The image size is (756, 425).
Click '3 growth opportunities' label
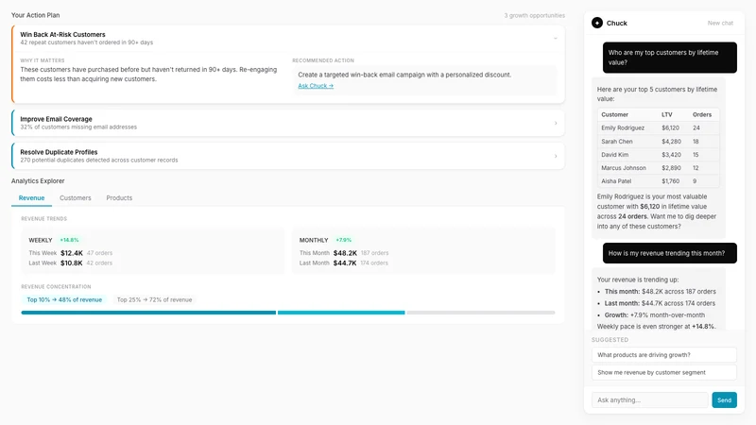pos(534,15)
